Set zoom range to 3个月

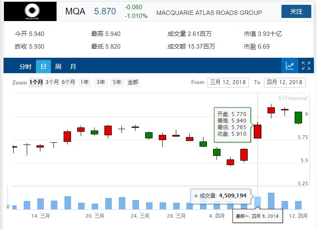point(52,82)
